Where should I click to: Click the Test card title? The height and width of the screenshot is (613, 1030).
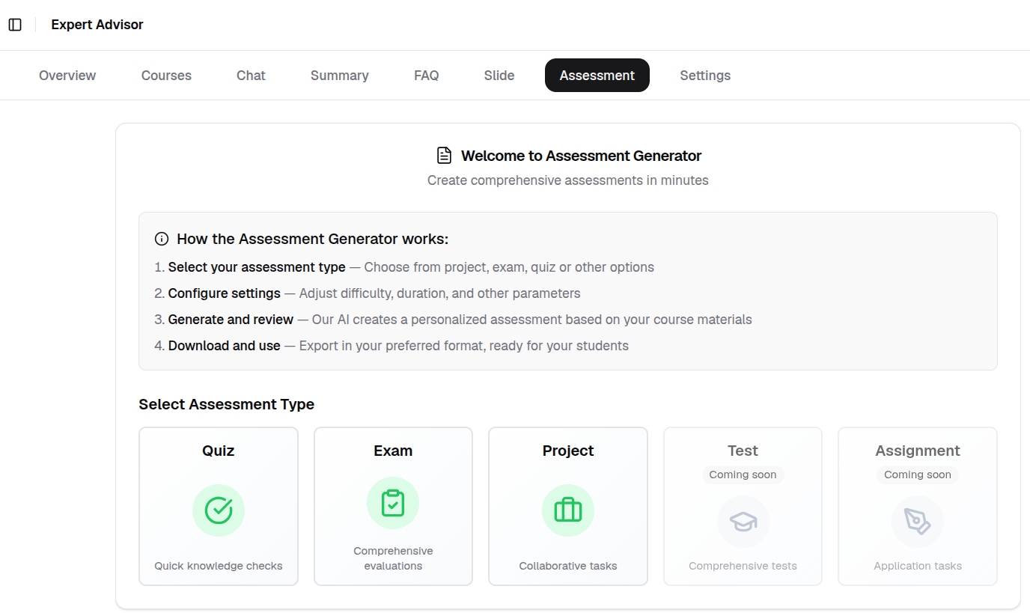[743, 451]
